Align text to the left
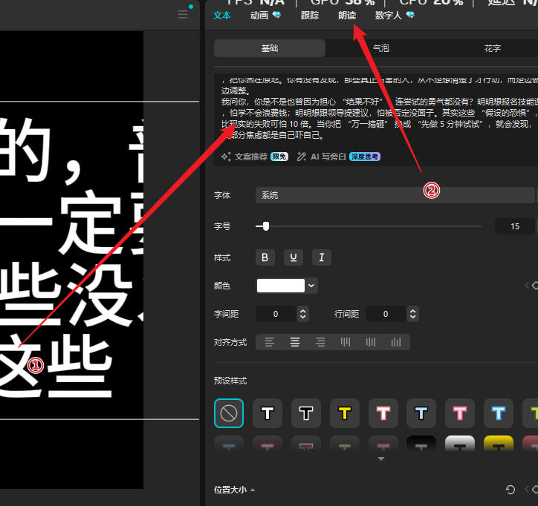Viewport: 538px width, 506px height. click(270, 342)
